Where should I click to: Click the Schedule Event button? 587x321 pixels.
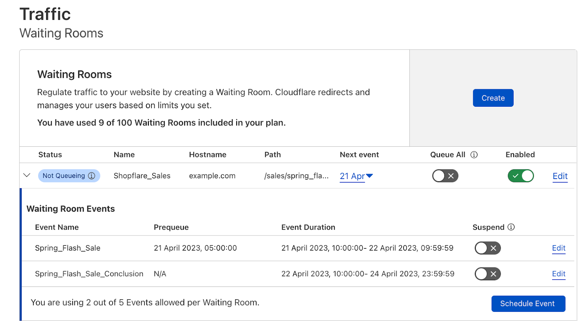528,304
